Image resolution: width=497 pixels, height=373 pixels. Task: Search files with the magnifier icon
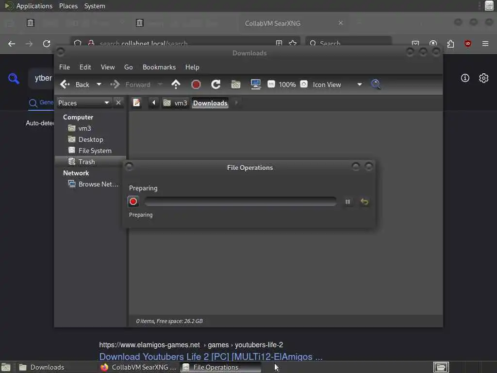tap(376, 85)
